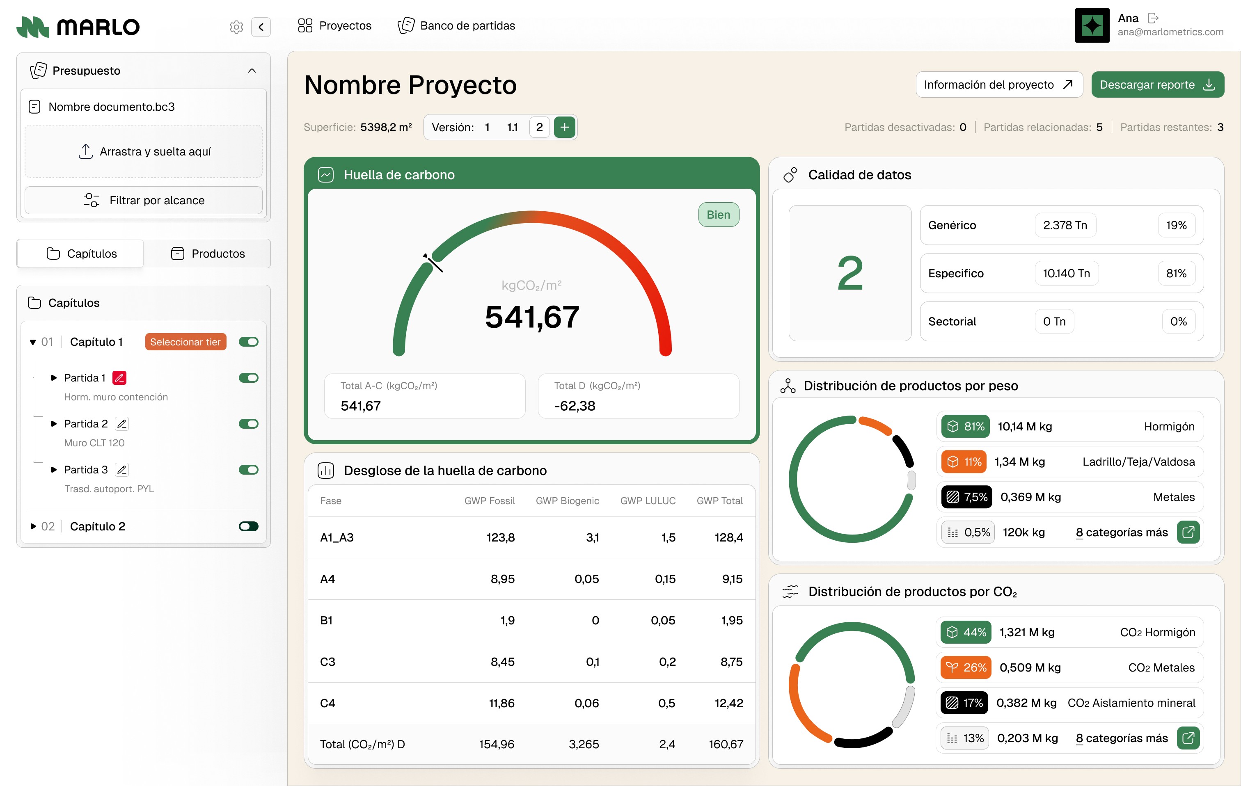This screenshot has width=1241, height=786.
Task: Select version 1.1
Action: click(x=512, y=127)
